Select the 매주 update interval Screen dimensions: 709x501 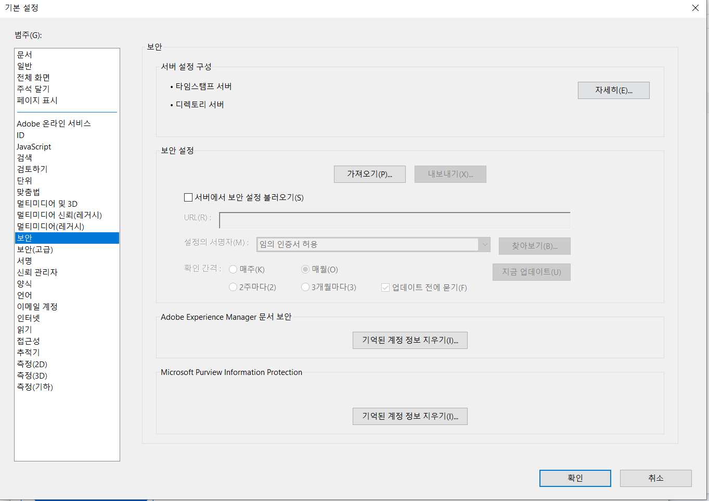pyautogui.click(x=233, y=269)
